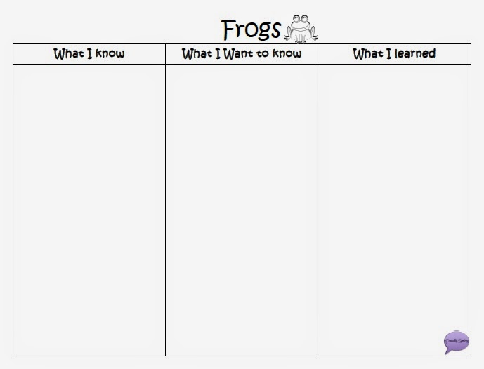Click the word "know" in the first header

[110, 53]
